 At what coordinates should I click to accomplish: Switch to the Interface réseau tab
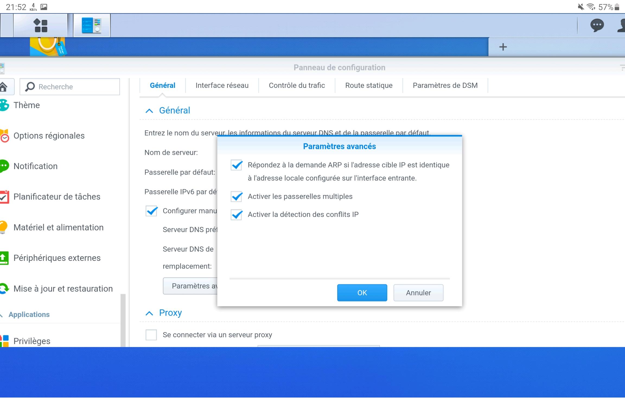[222, 85]
